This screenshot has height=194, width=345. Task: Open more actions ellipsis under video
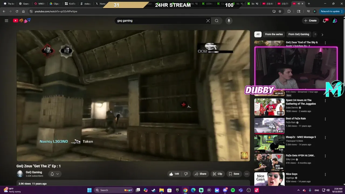[x=247, y=174]
